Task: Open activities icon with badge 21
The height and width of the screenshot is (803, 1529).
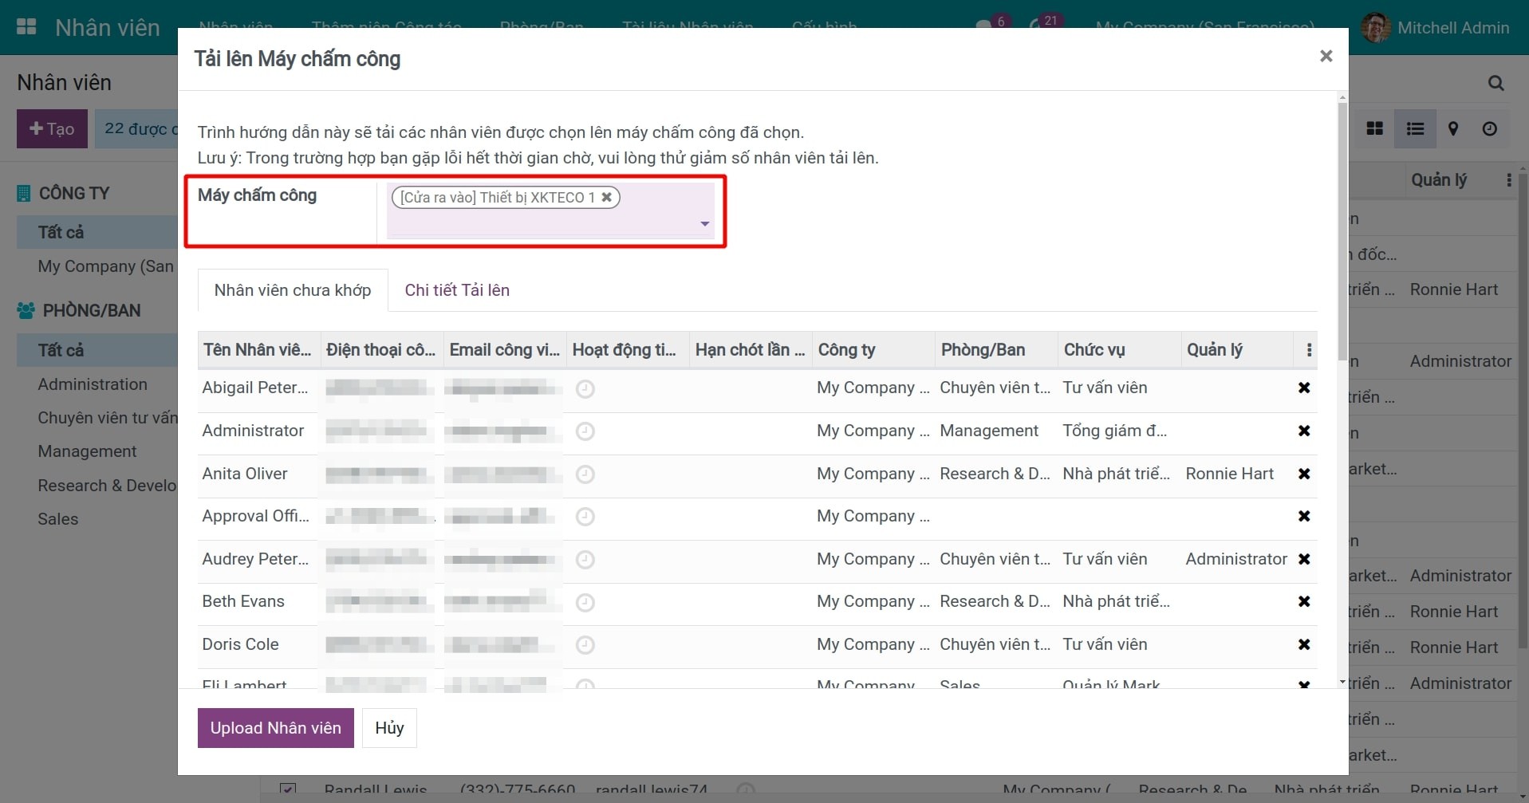Action: tap(1045, 24)
